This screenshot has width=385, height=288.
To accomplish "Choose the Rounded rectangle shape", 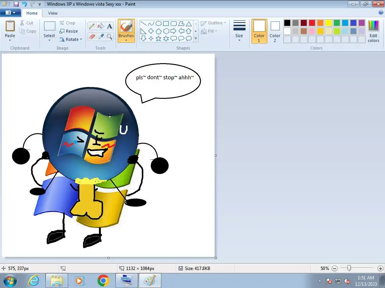I will point(174,24).
